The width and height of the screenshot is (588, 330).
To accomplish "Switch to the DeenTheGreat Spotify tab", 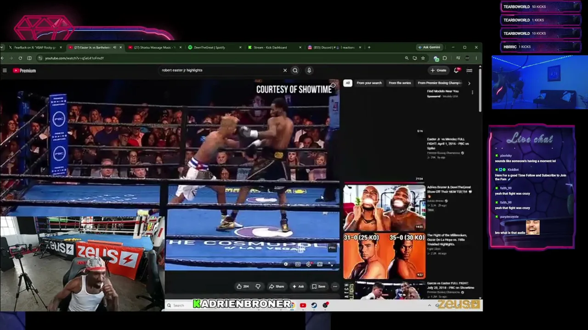I will tap(214, 47).
